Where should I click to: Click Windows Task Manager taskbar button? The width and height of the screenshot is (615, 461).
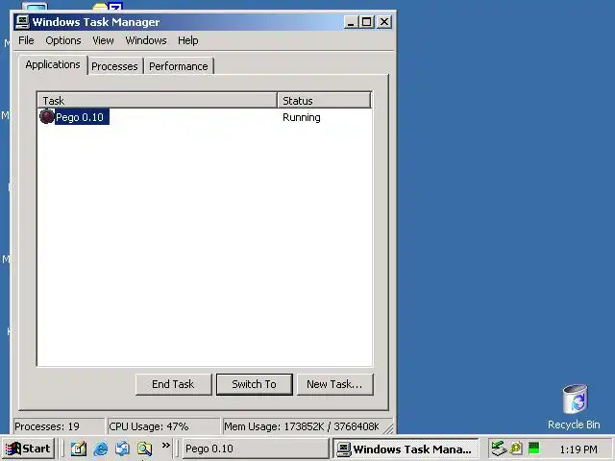(x=406, y=449)
